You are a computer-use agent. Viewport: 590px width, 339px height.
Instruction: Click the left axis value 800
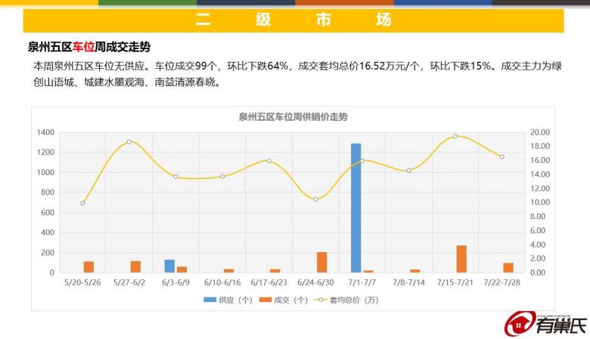click(x=48, y=193)
